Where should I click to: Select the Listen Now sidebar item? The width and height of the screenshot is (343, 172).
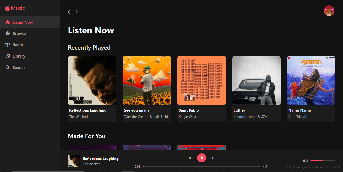point(22,22)
